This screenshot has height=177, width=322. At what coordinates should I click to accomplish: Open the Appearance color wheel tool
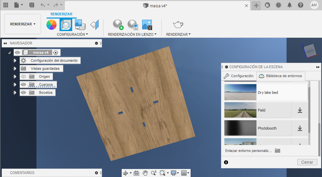[51, 25]
